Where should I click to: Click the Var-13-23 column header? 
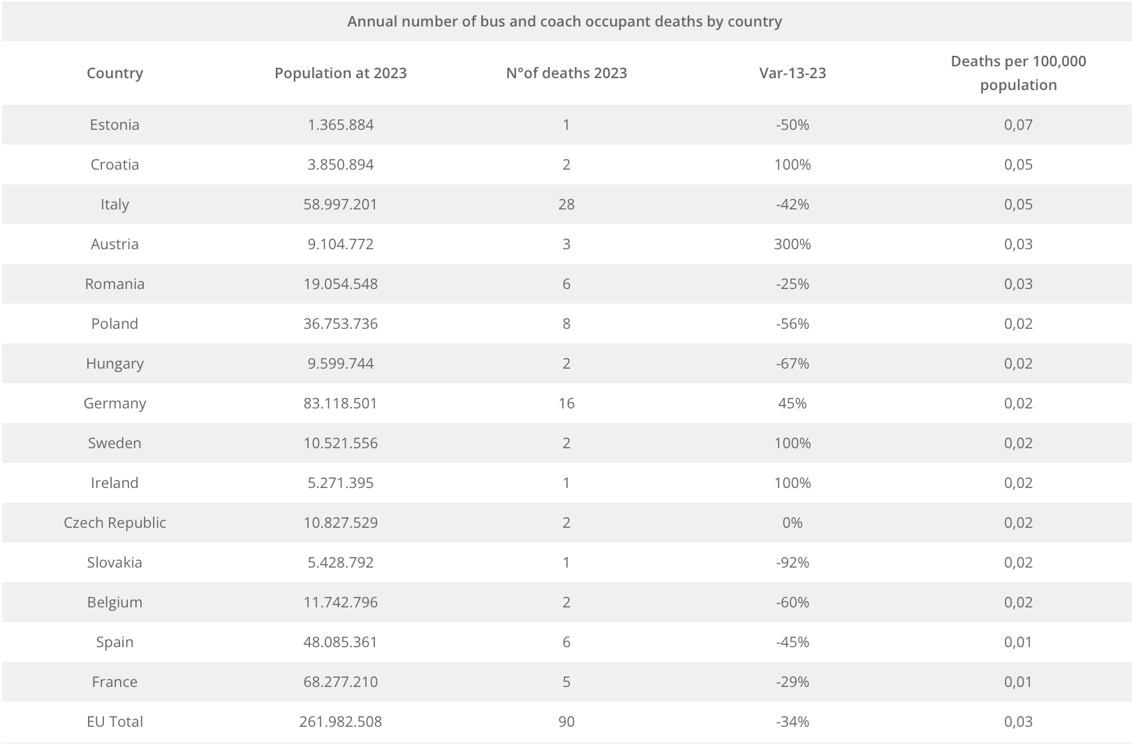[x=793, y=73]
